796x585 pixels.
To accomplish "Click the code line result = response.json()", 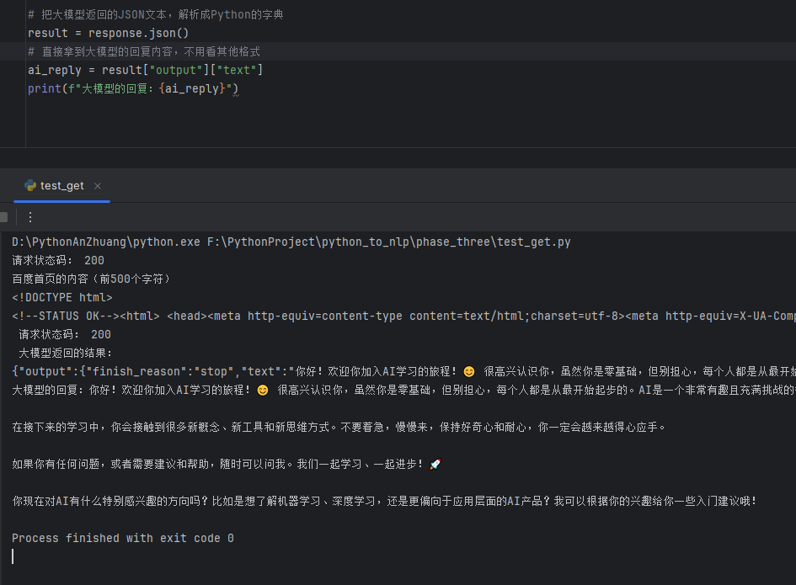I will 108,33.
